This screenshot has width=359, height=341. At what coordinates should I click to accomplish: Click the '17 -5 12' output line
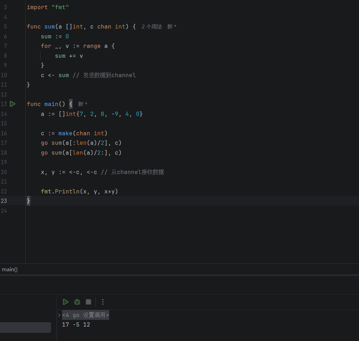(76, 324)
